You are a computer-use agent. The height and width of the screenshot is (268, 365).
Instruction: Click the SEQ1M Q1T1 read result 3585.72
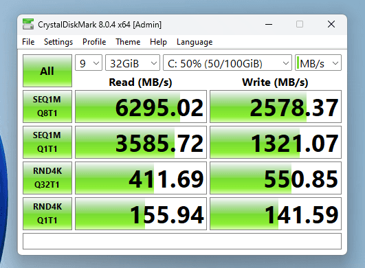point(141,142)
